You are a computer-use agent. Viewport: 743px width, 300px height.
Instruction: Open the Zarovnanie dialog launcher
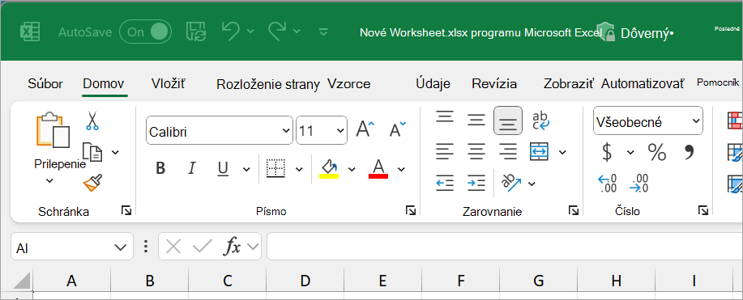click(x=574, y=210)
